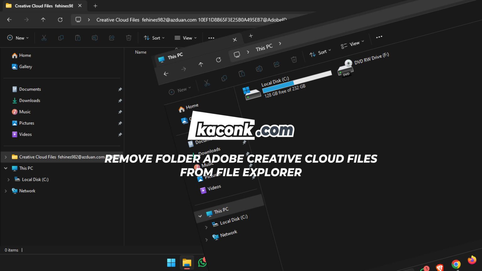Refresh the current folder view
482x271 pixels.
(x=60, y=20)
